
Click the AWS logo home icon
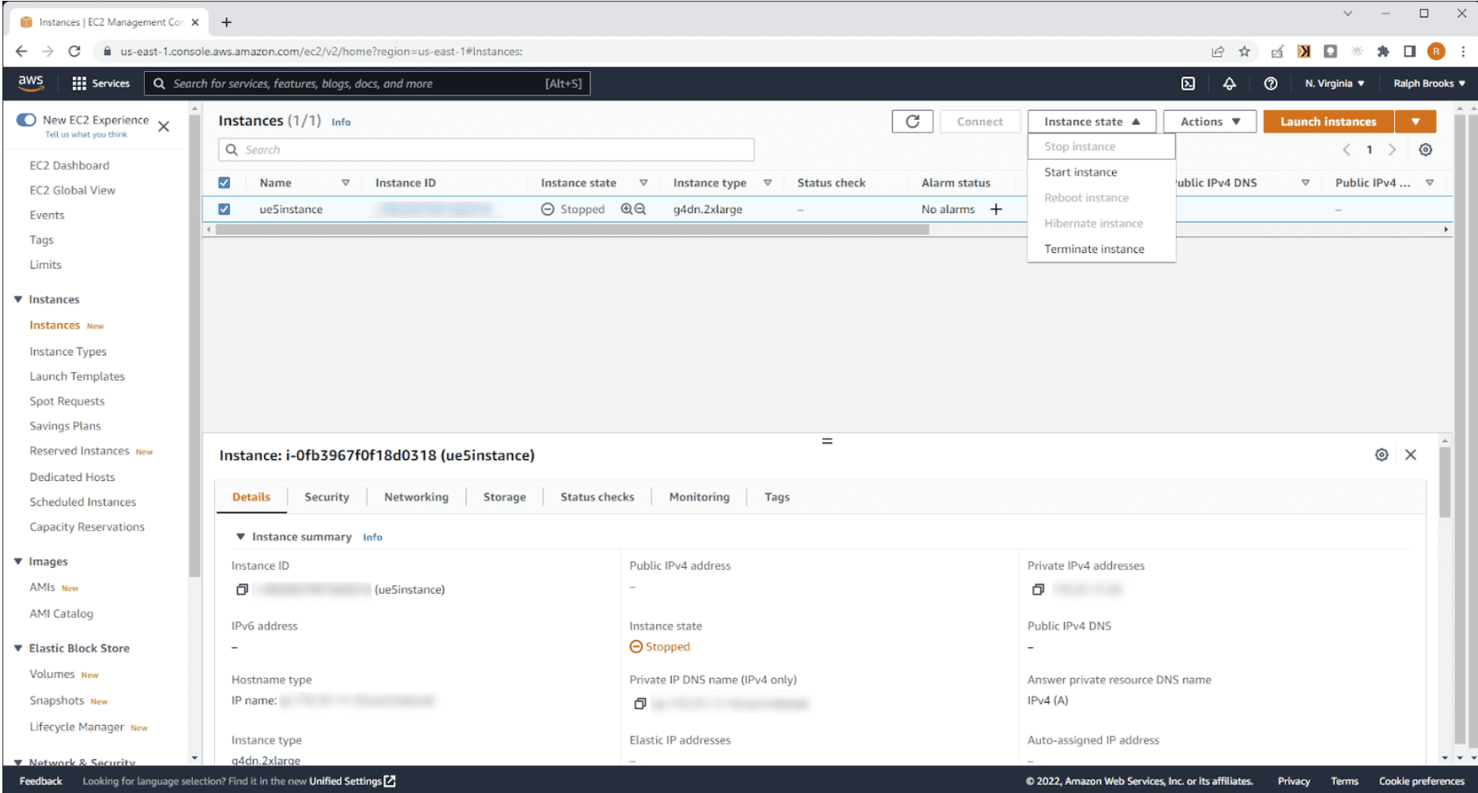31,82
